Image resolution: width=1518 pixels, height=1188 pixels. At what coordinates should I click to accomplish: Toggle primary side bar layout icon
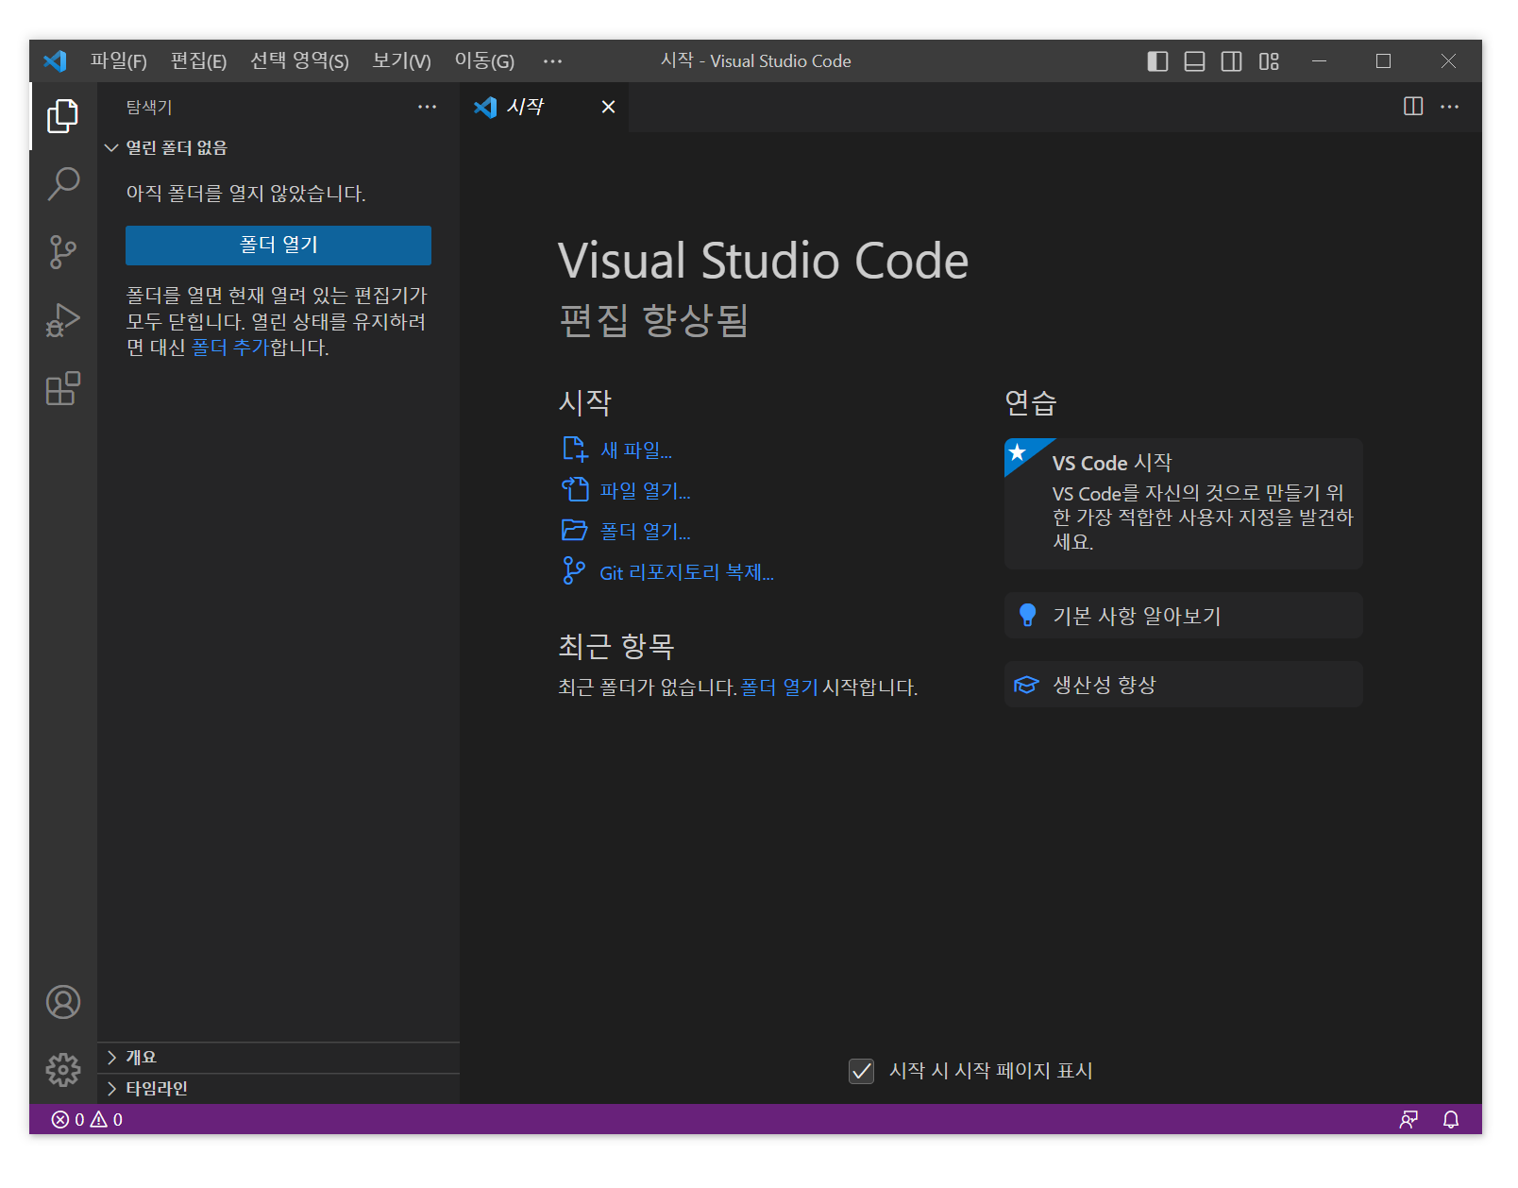[1157, 61]
